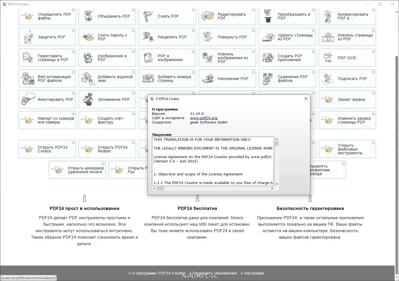Screen dimensions: 399x281
Task: Open the Затемнение PDF icon
Action: pos(88,99)
